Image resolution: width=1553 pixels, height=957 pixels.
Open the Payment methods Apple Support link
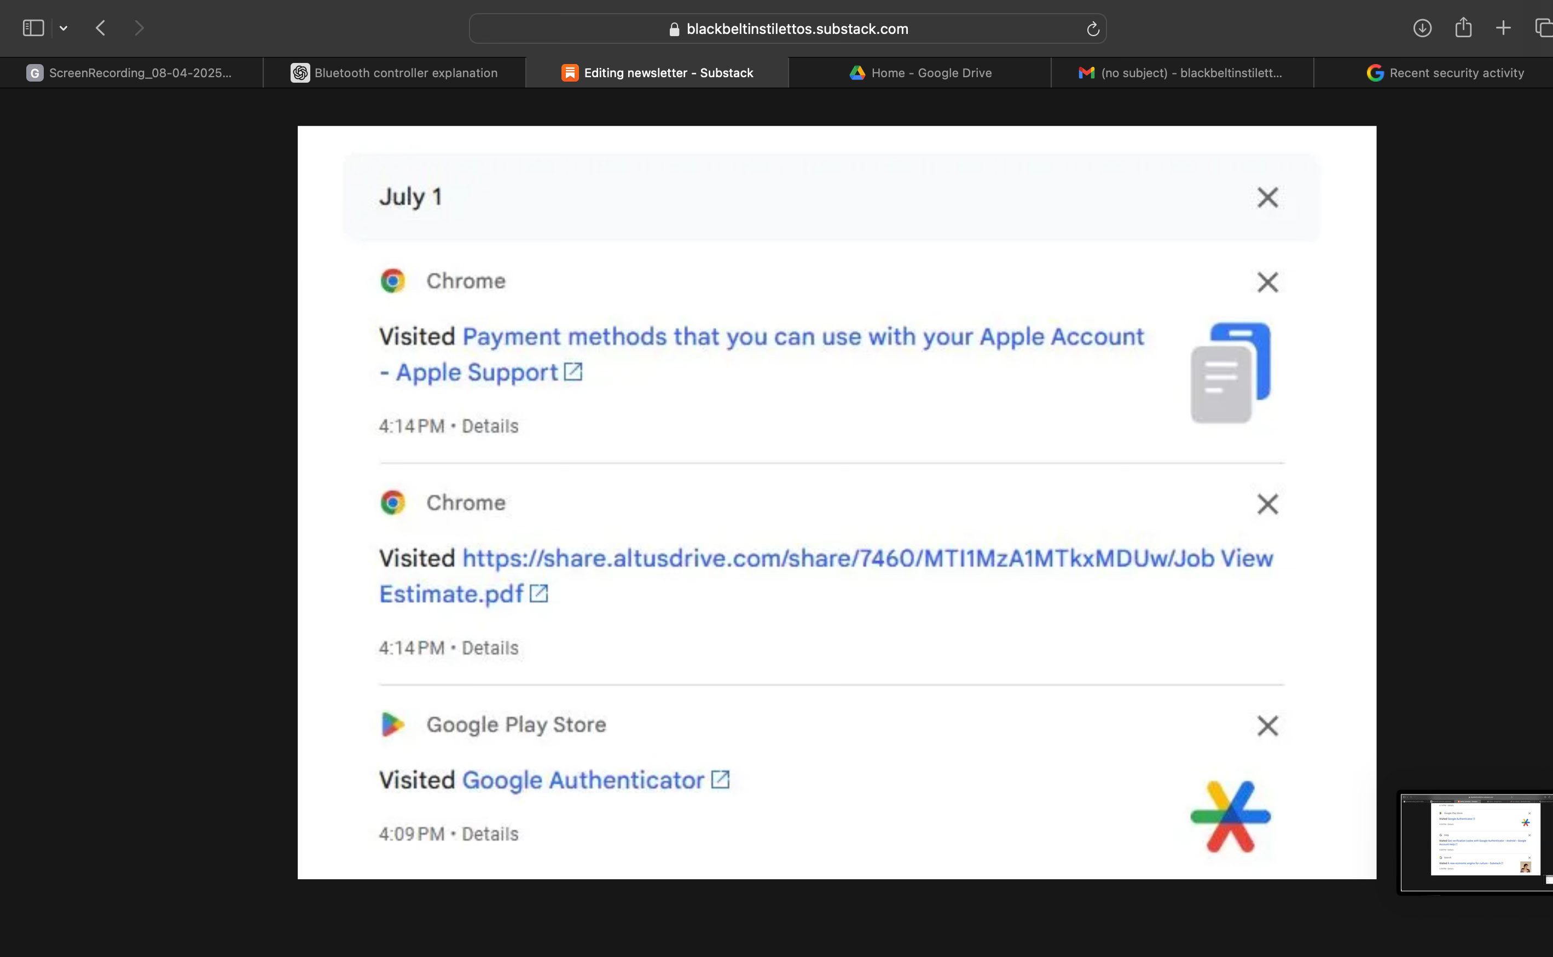tap(802, 337)
